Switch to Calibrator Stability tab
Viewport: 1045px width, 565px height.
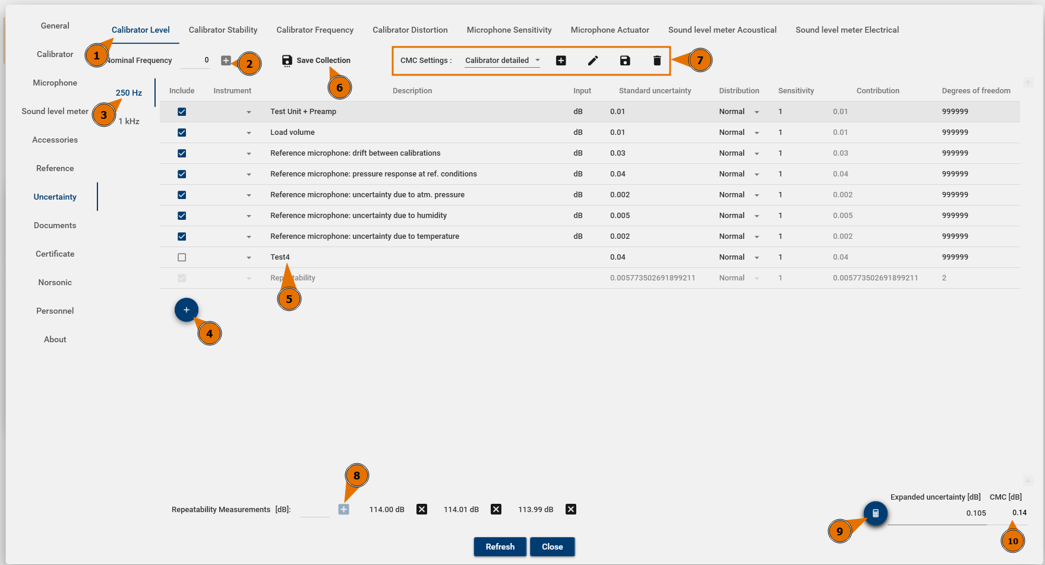(223, 30)
